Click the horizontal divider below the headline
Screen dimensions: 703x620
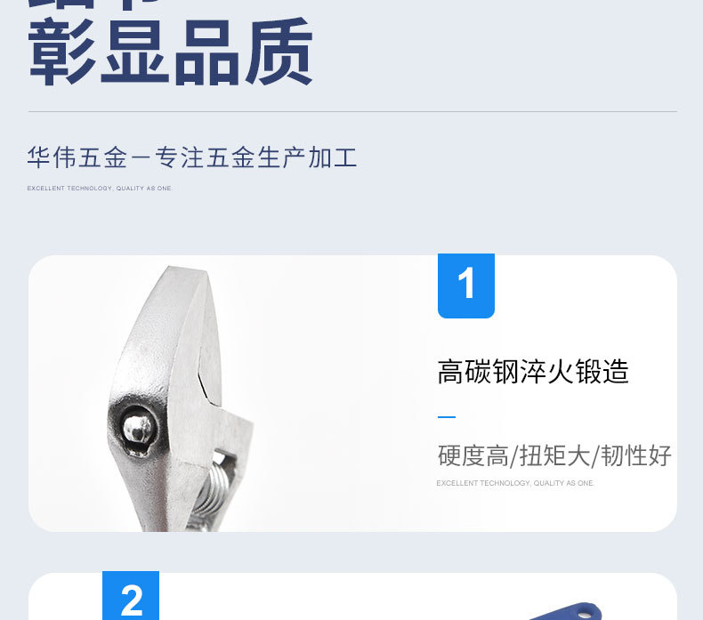[352, 111]
